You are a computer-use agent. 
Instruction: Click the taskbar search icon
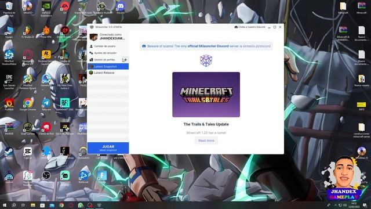14,205
